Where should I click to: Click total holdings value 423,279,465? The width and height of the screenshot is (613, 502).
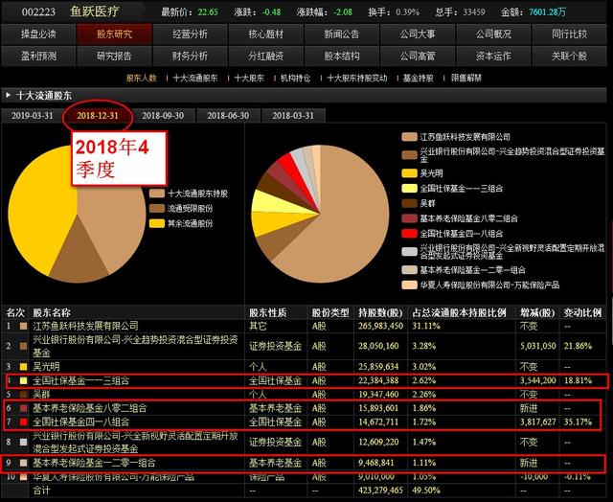pyautogui.click(x=380, y=491)
